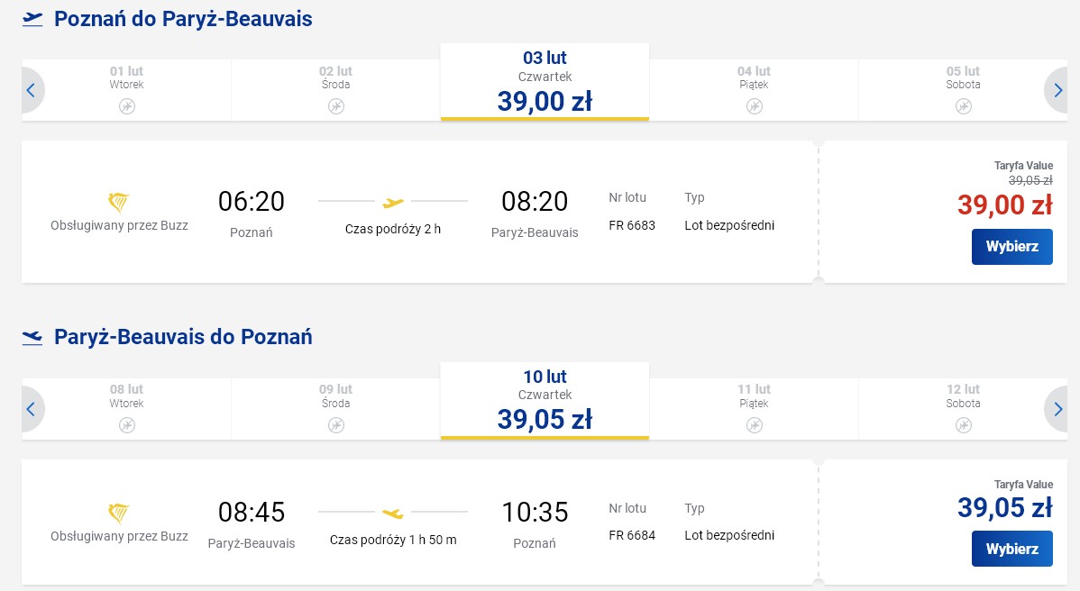Click Wybierz for the 39,05 zł return flight

coord(1011,549)
